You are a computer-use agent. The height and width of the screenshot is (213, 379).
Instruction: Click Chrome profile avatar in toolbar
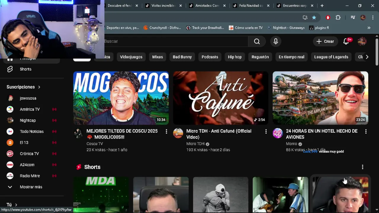point(363,17)
